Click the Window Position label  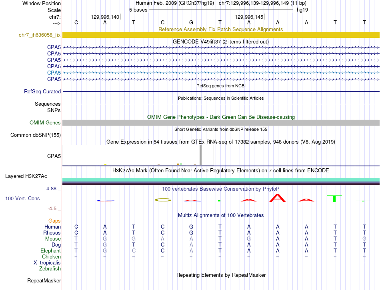point(42,3)
